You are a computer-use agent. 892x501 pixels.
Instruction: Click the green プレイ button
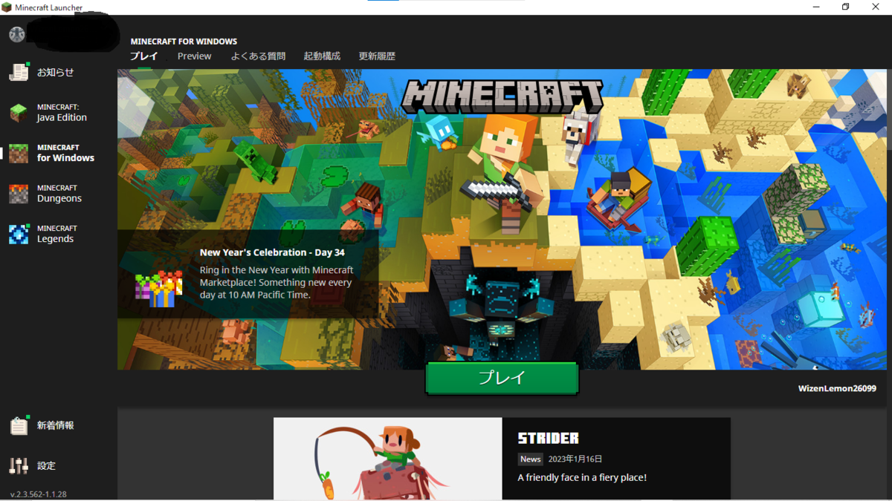point(502,378)
